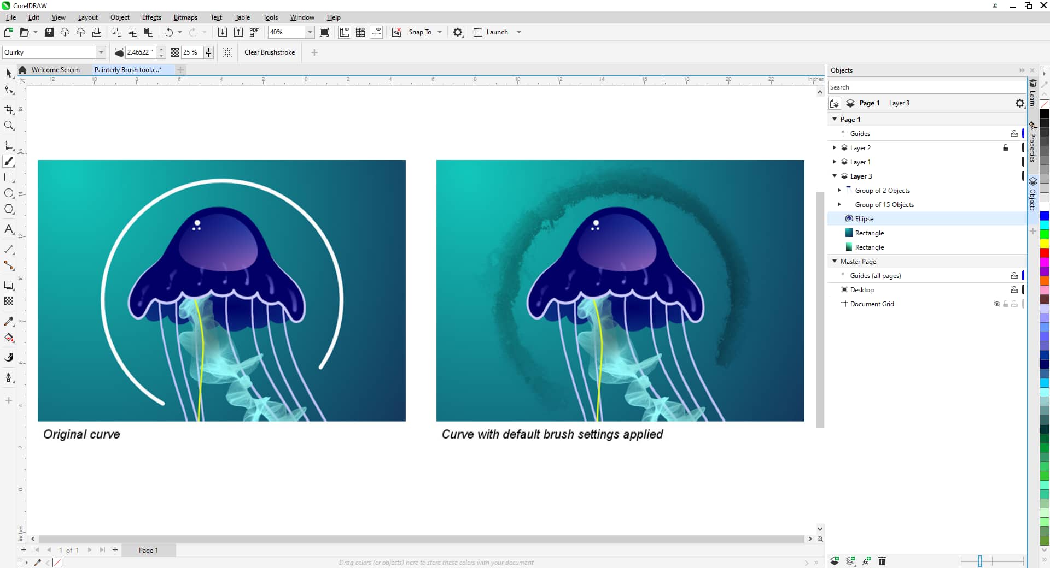Click the Clear Brushstroke button
1050x568 pixels.
pos(269,52)
